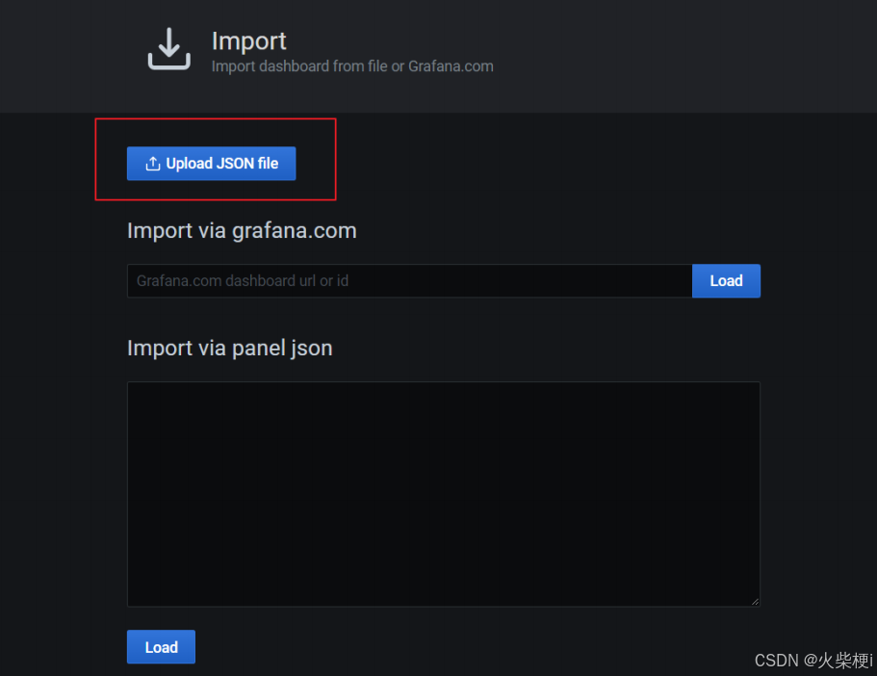877x676 pixels.
Task: Click the Load button below panel json
Action: click(161, 647)
